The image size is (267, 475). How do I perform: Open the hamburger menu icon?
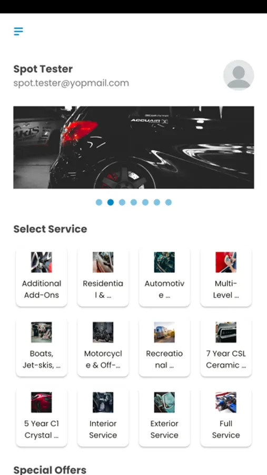(18, 31)
